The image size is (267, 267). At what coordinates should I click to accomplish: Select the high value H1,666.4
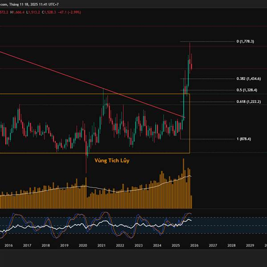coord(17,12)
